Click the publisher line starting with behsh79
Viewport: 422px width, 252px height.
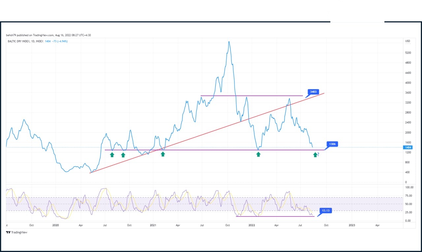[x=48, y=35]
